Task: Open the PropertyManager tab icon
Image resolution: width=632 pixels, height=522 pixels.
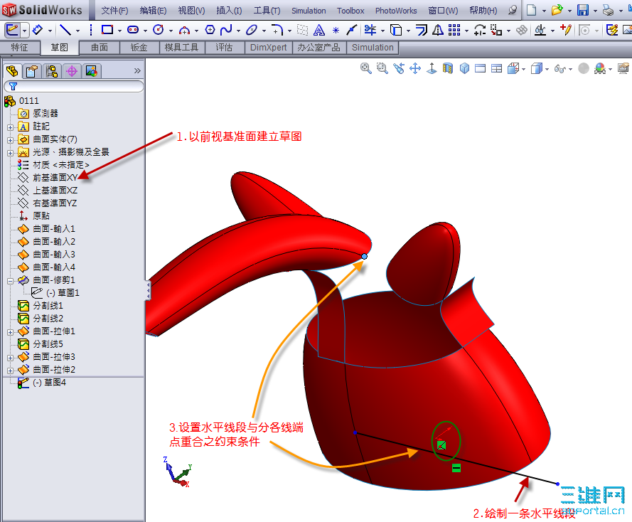Action: pyautogui.click(x=32, y=71)
